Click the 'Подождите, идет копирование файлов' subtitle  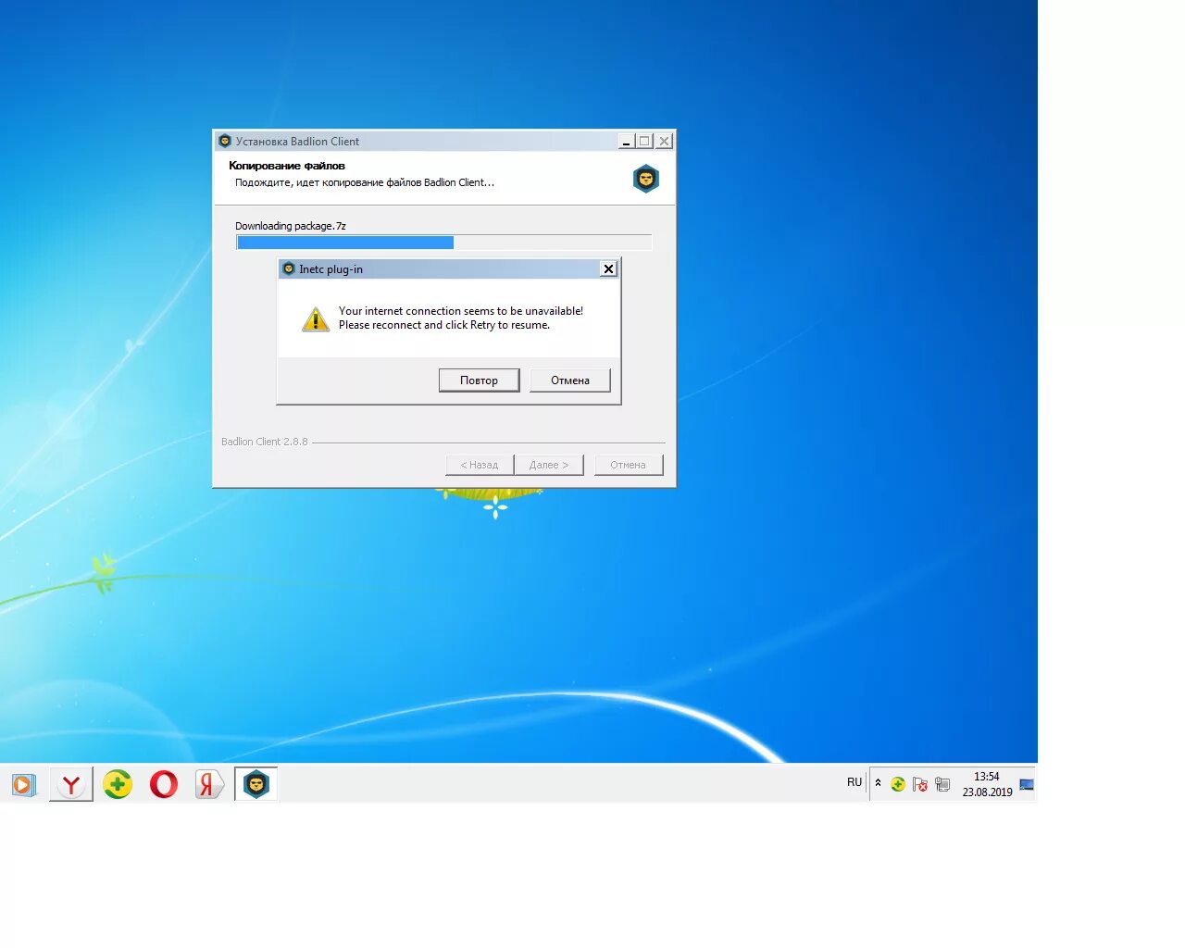pos(365,182)
